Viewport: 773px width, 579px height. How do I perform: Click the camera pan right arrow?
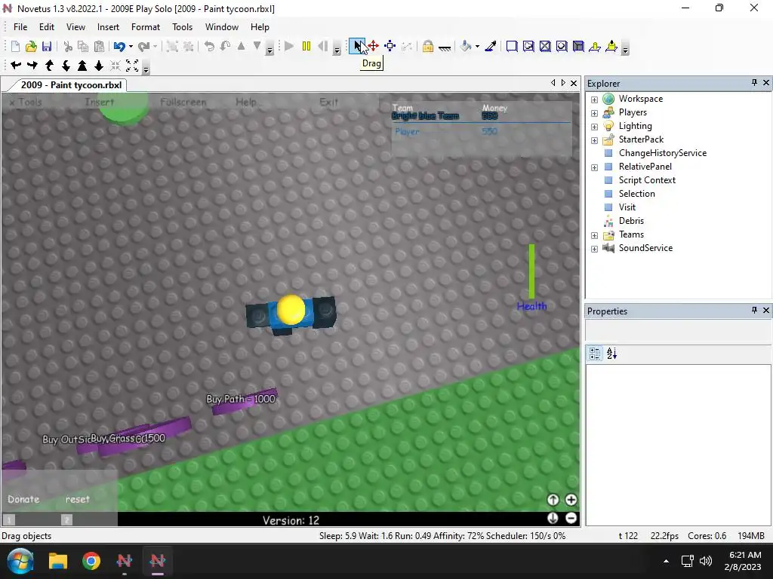[x=32, y=65]
